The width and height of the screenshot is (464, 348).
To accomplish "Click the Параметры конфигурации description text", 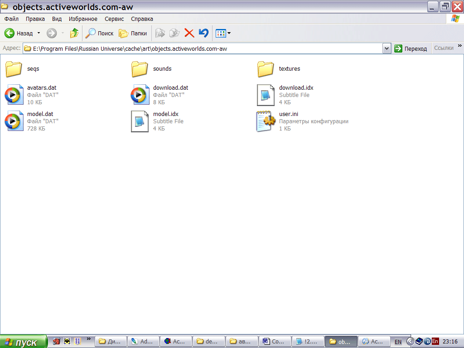I will click(x=314, y=121).
